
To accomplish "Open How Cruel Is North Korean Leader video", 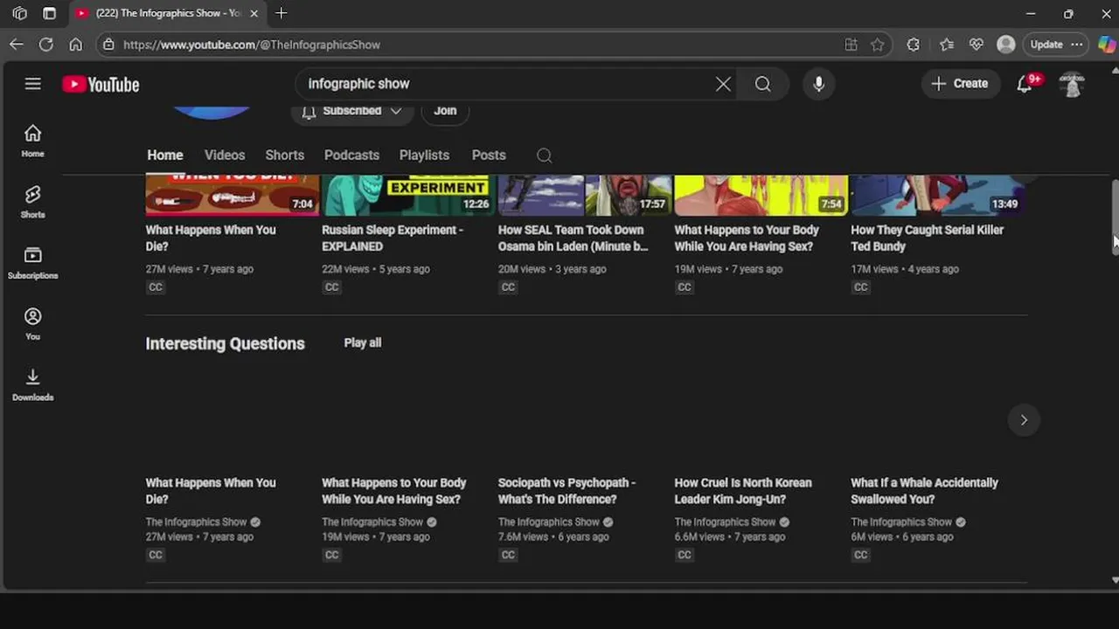I will click(x=743, y=491).
